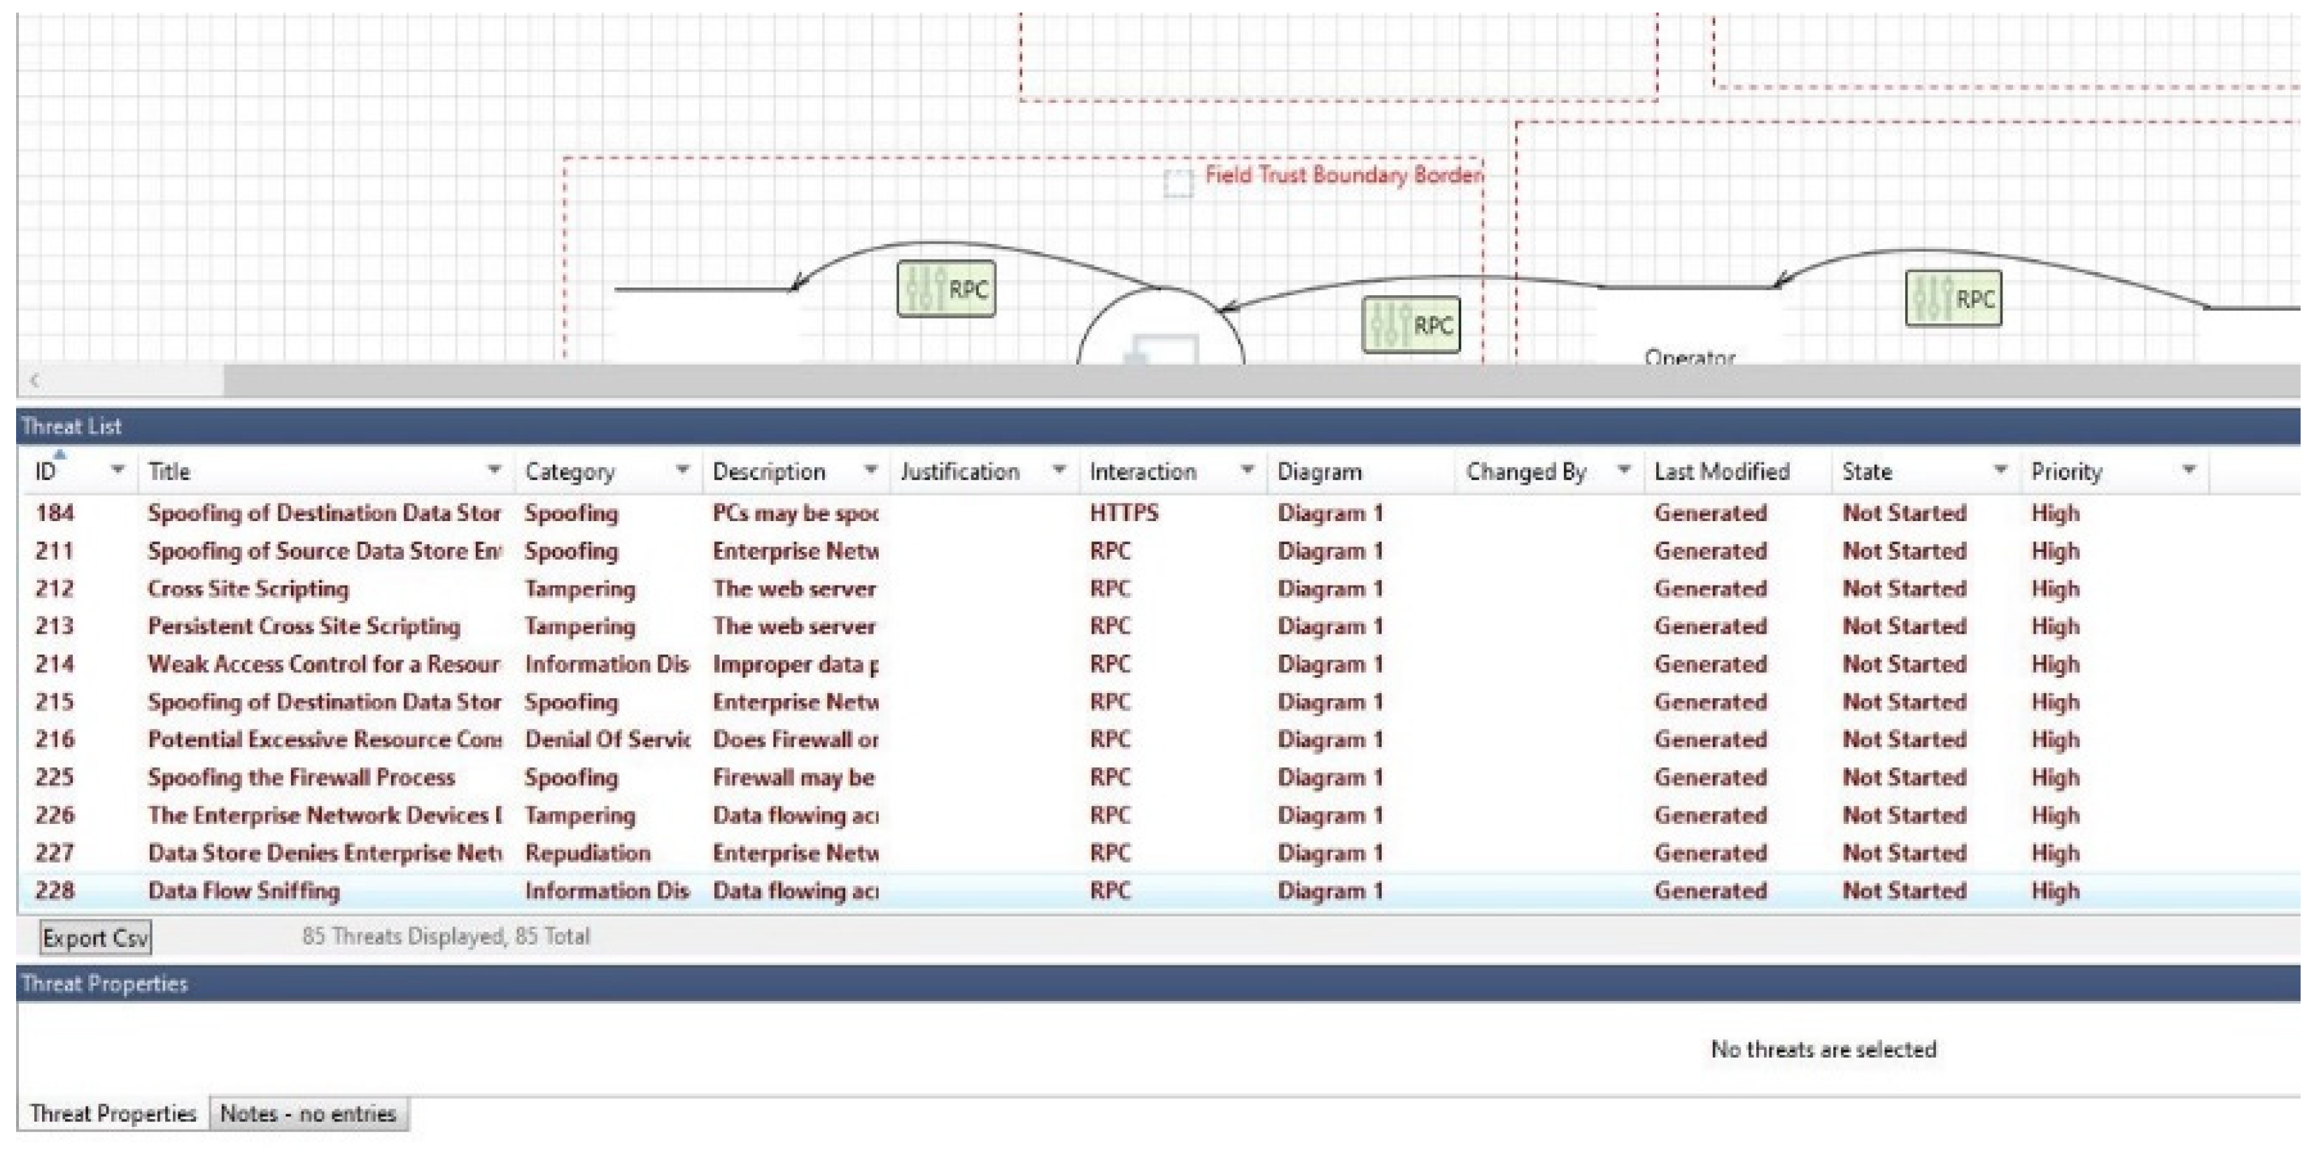Switch to the Threat Properties tab

click(113, 1113)
